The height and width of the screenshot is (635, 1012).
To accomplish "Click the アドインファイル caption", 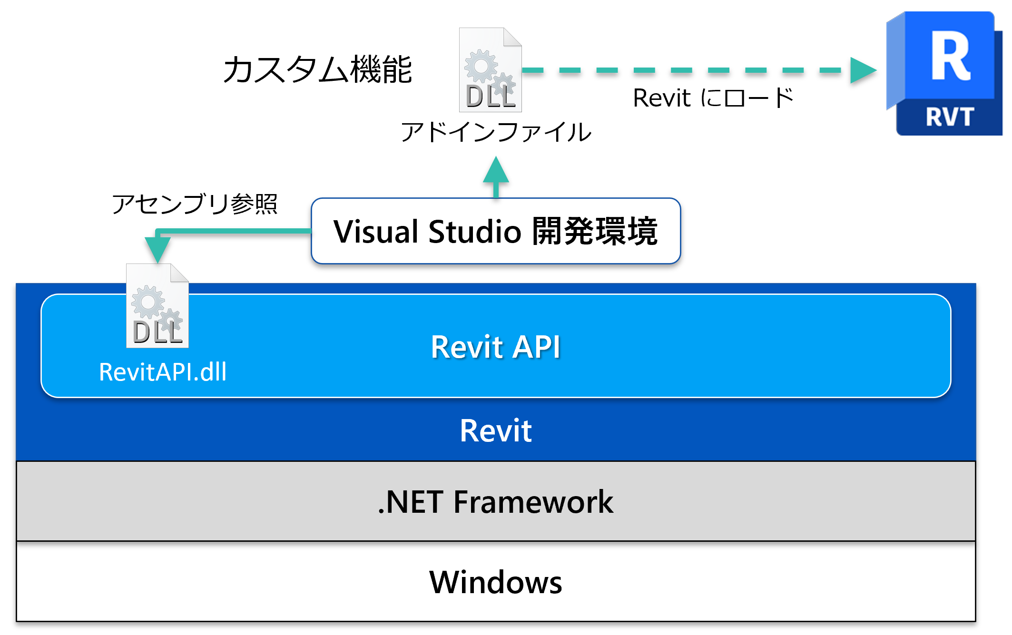I will click(x=496, y=132).
